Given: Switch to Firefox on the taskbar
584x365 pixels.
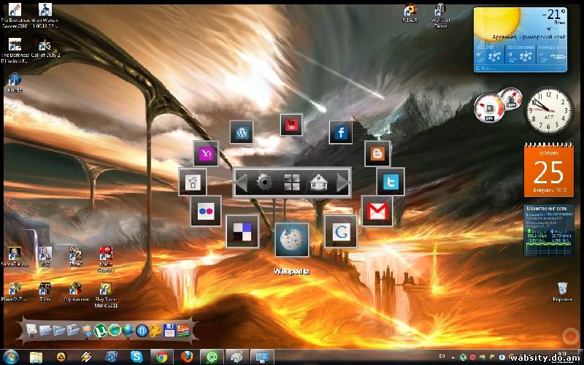Looking at the screenshot, I should pyautogui.click(x=187, y=357).
